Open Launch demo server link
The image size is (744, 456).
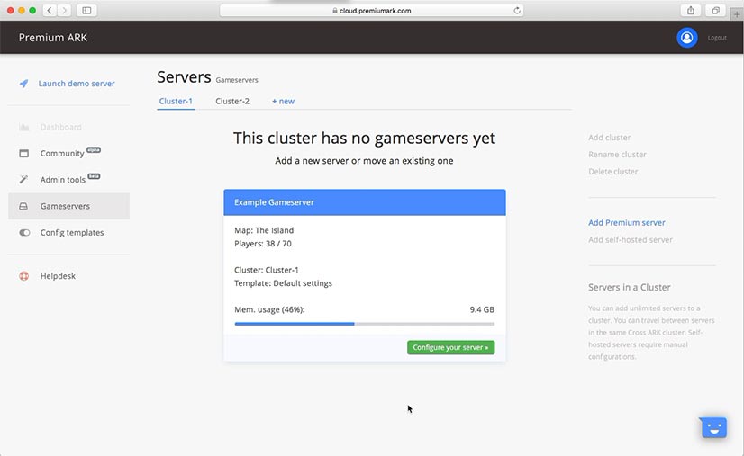[77, 84]
